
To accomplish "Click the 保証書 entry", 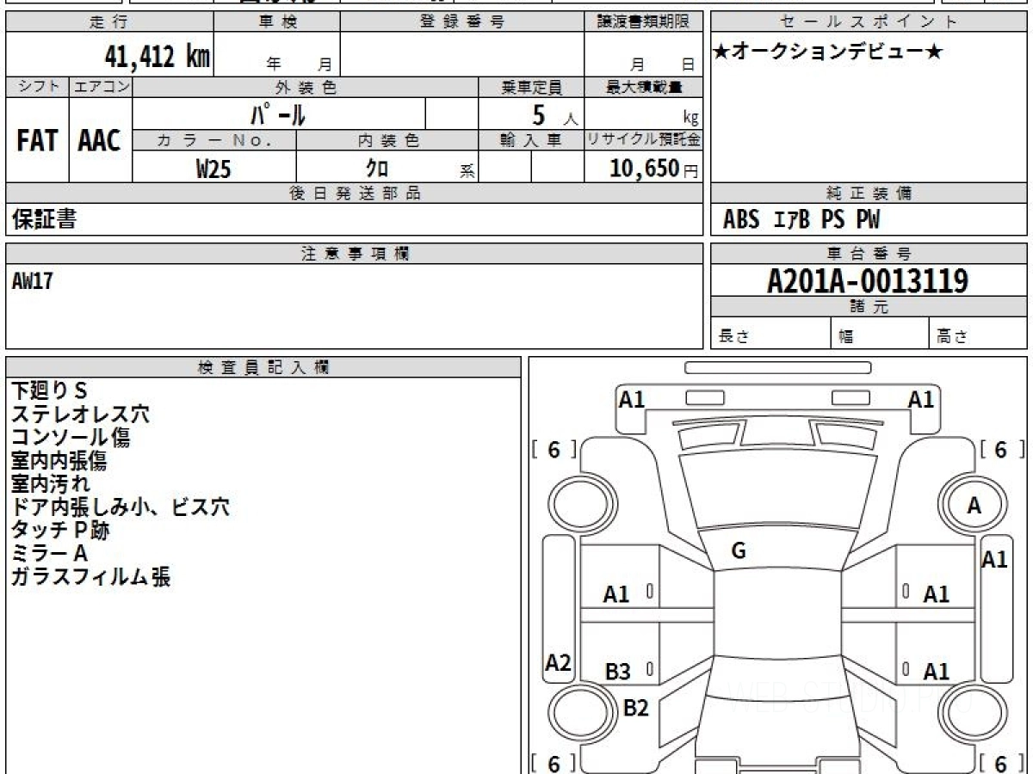I will point(44,220).
